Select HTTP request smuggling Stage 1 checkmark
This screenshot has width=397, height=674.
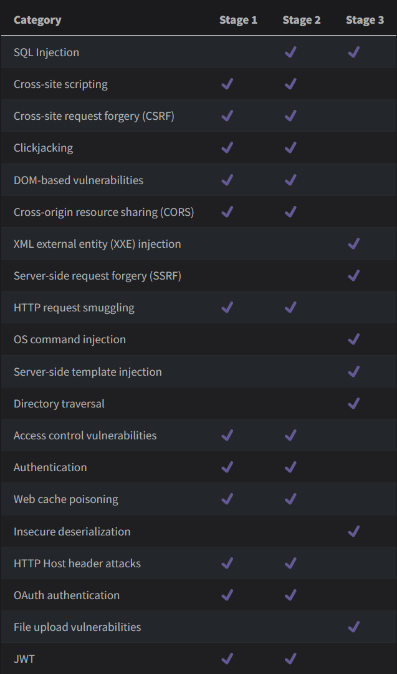227,308
